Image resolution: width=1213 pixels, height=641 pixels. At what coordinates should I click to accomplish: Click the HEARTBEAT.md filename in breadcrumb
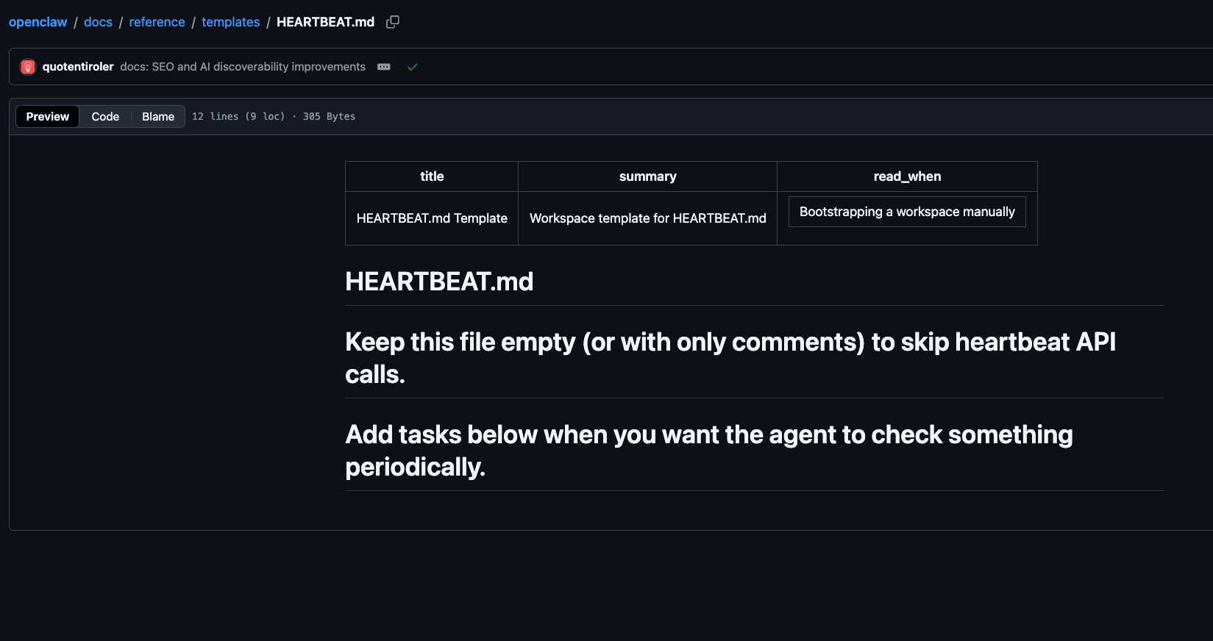click(325, 22)
